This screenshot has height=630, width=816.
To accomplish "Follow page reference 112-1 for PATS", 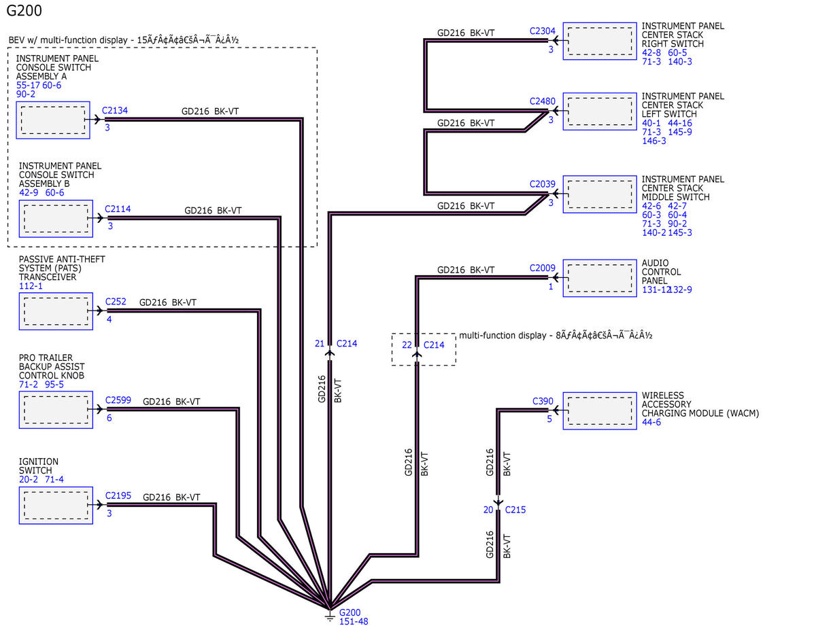I will [31, 286].
